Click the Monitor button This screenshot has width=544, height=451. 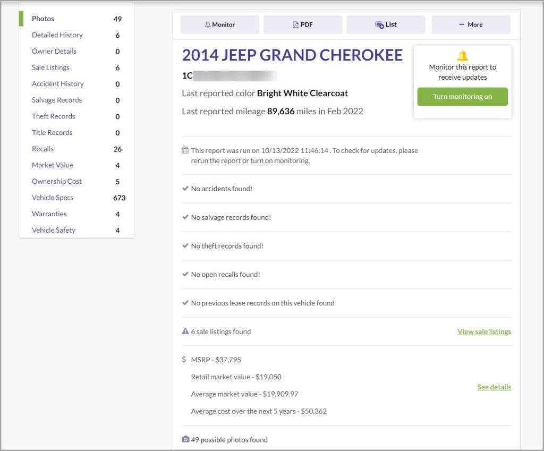219,24
